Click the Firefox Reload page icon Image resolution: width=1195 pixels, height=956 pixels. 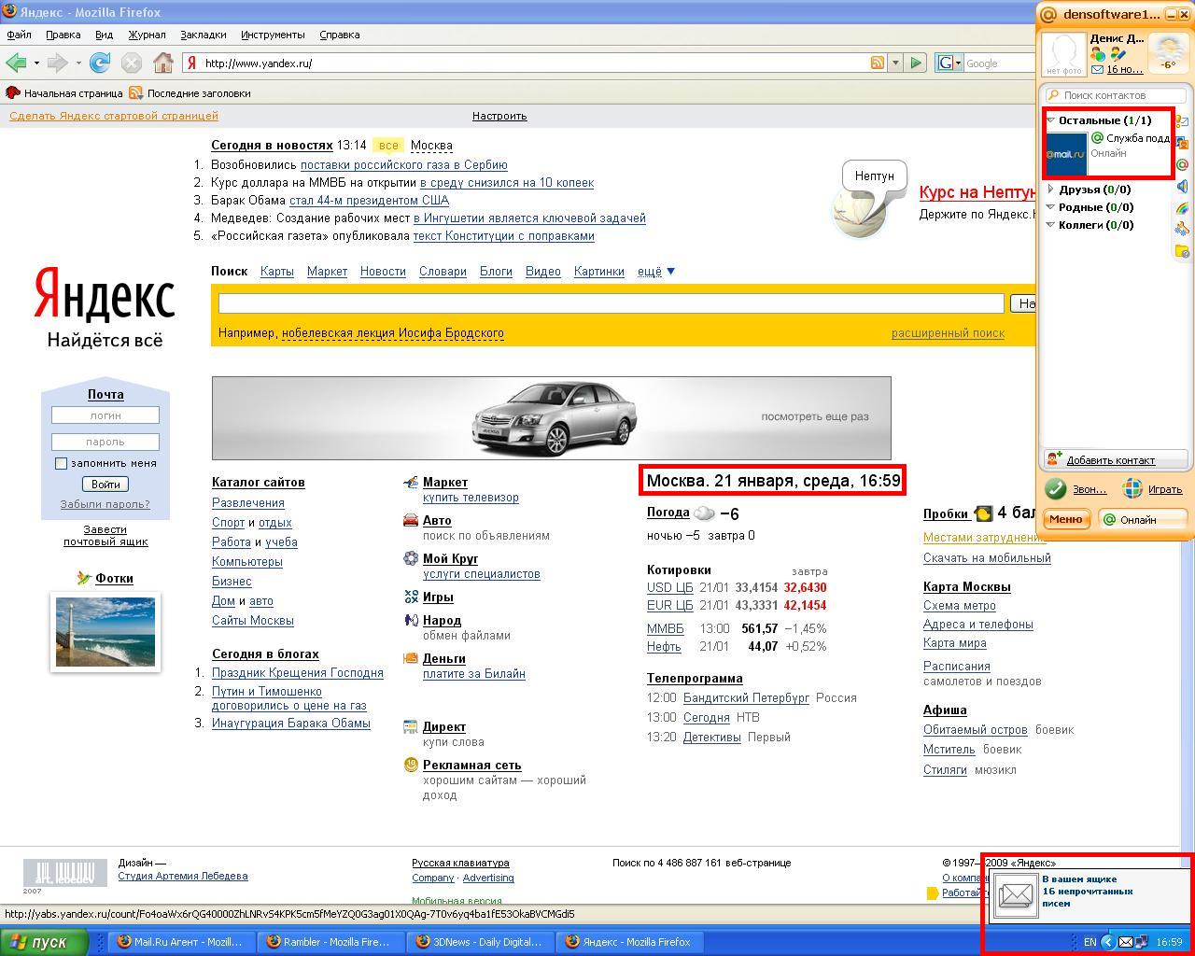pos(100,63)
